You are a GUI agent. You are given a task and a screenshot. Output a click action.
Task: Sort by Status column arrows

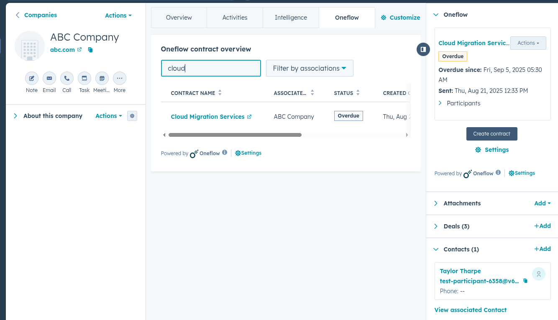[x=358, y=93]
